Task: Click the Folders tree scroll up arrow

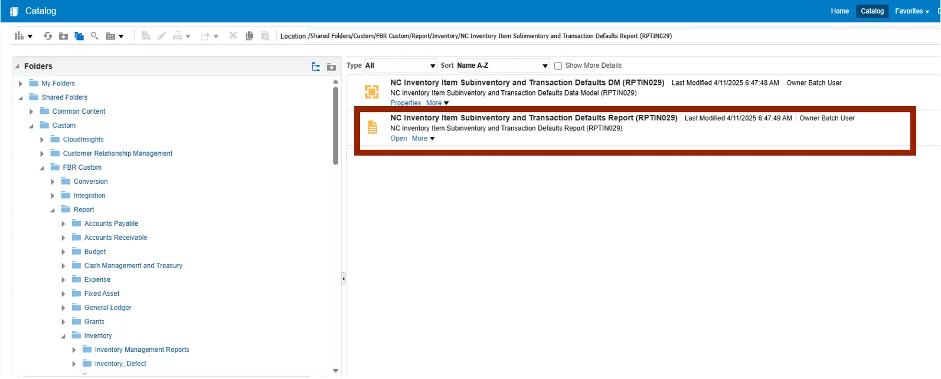Action: (335, 82)
